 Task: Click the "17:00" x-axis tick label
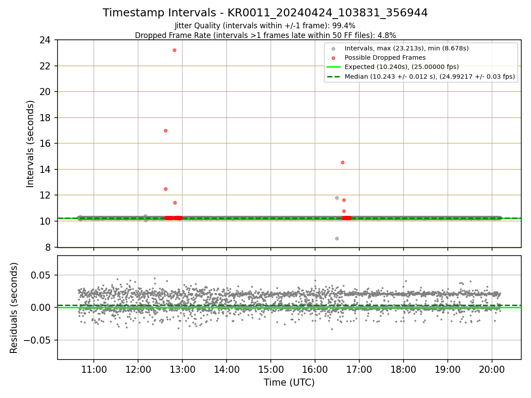pos(359,369)
